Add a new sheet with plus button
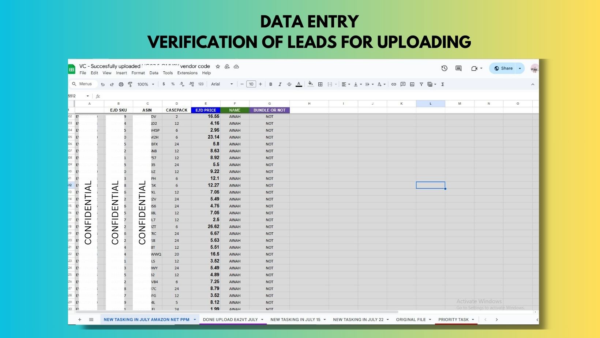This screenshot has width=600, height=338. coord(79,319)
